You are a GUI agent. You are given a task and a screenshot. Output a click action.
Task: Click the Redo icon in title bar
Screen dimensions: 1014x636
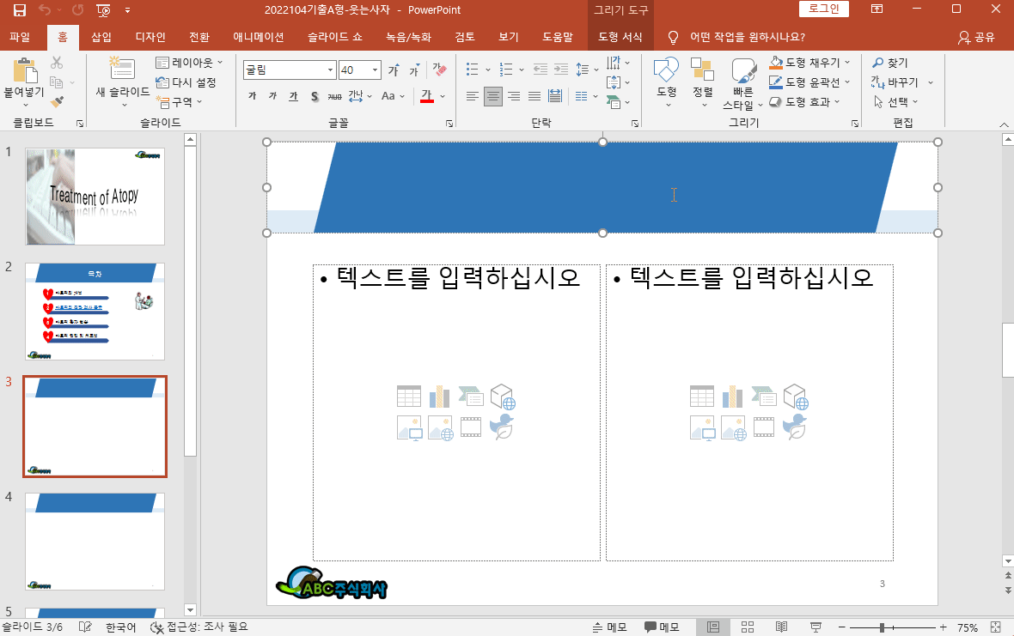[x=77, y=9]
